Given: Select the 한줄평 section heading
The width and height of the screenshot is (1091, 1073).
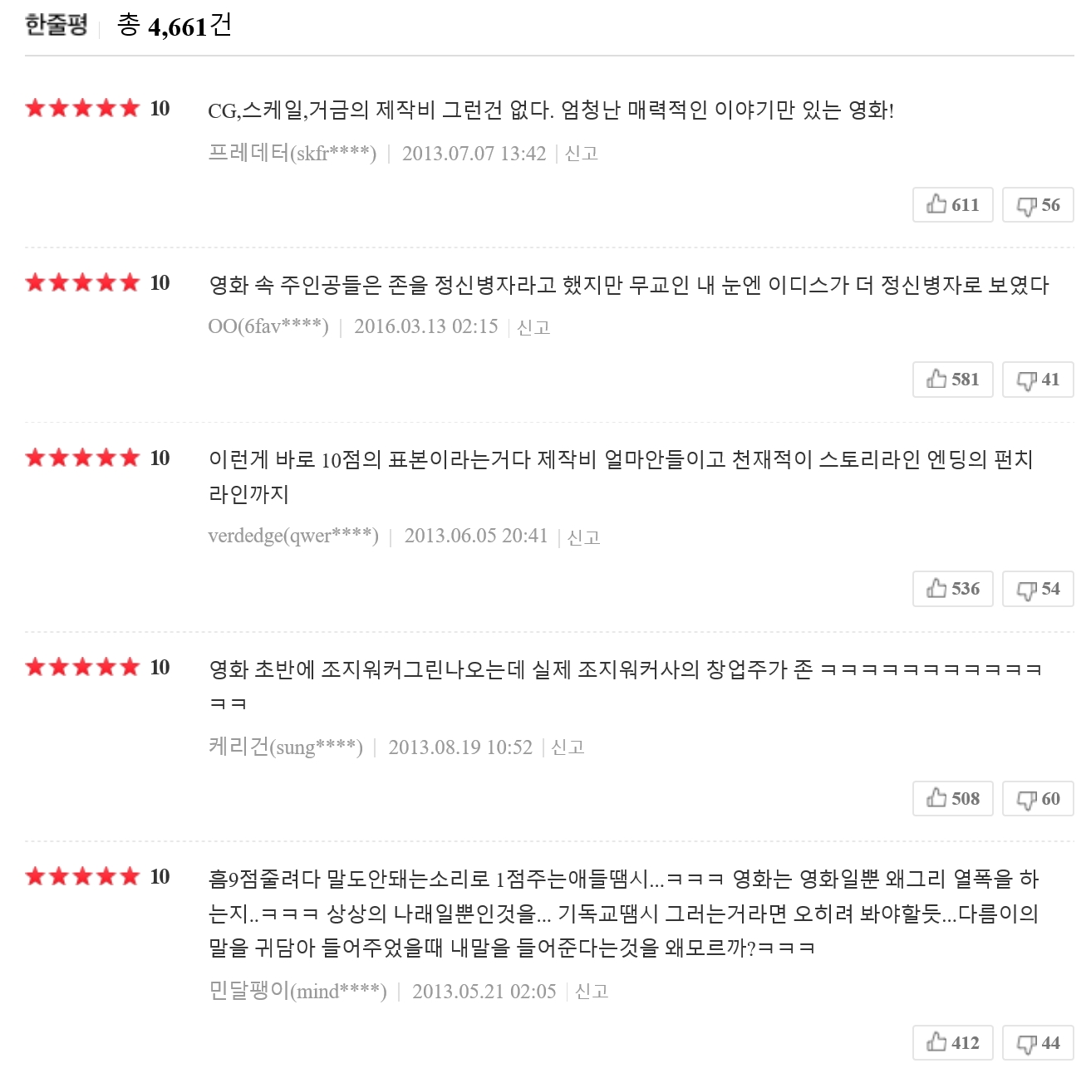Looking at the screenshot, I should (x=57, y=25).
